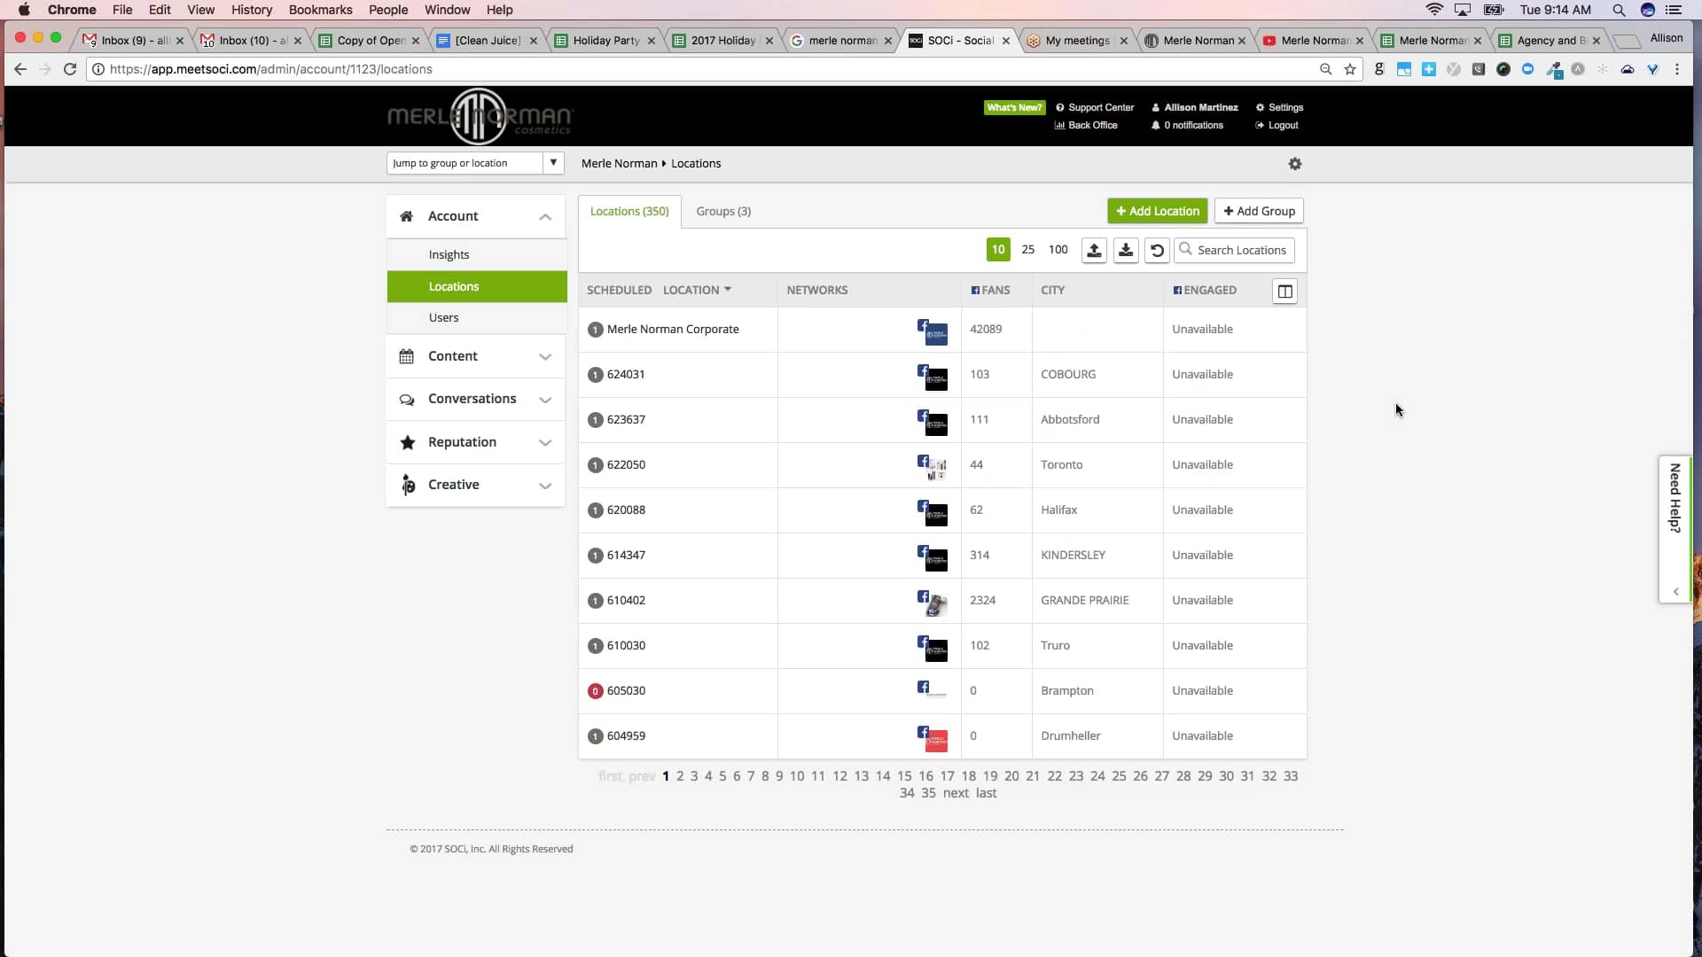Open Conversations via the chat bubble icon

(x=407, y=400)
